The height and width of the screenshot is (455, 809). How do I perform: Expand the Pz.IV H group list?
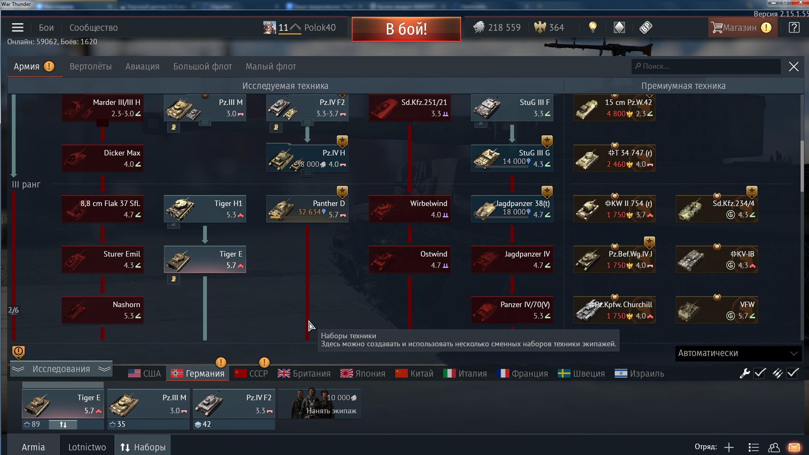tap(307, 174)
